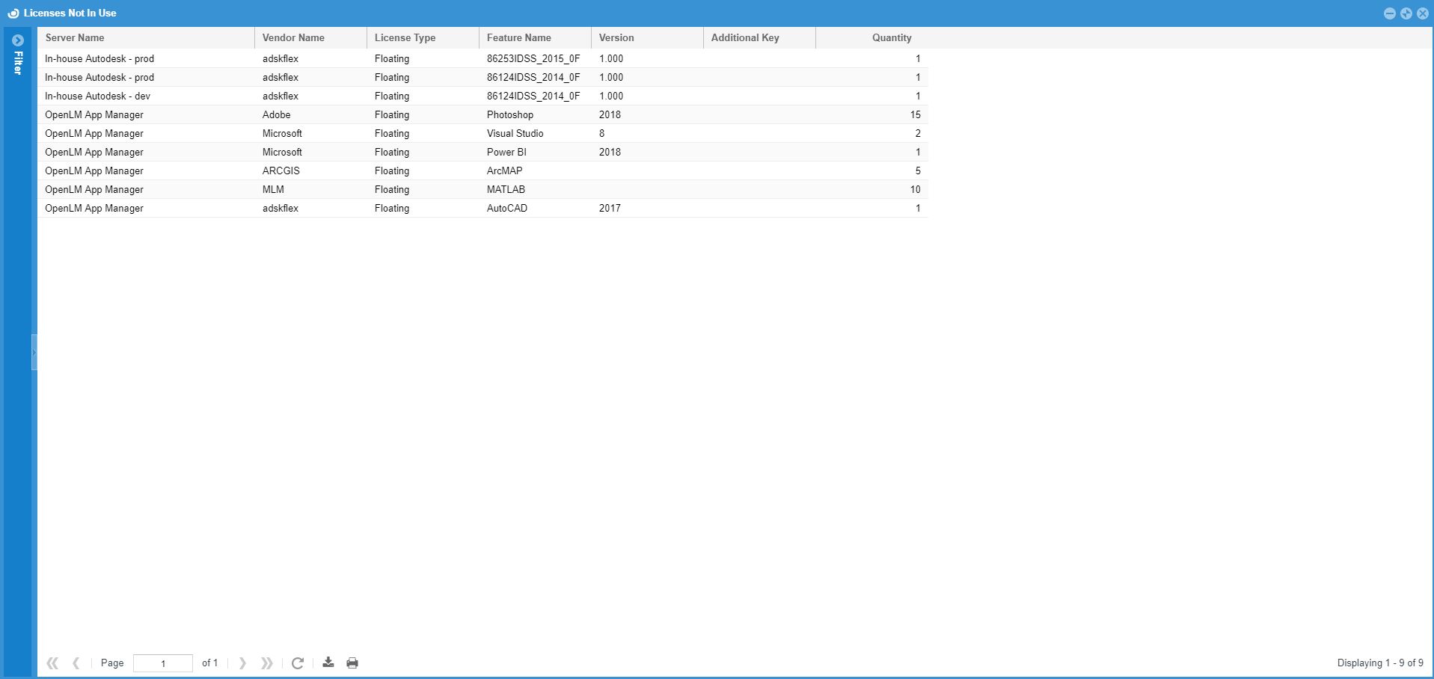The image size is (1434, 679).
Task: Click the page number input field
Action: pos(162,663)
